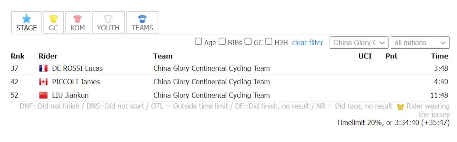
Task: Click the blue star STAGE icon
Action: point(26,19)
